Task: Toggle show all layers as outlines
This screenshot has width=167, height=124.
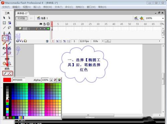Action: click(48, 24)
